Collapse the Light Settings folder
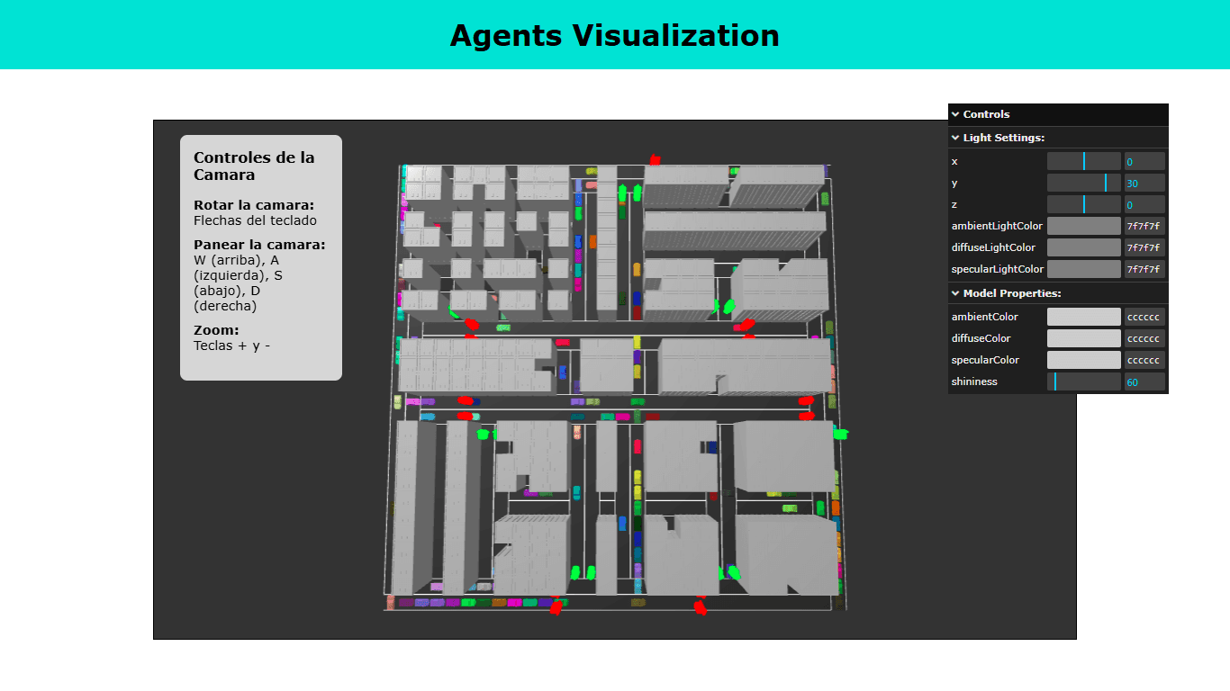 tap(1003, 138)
